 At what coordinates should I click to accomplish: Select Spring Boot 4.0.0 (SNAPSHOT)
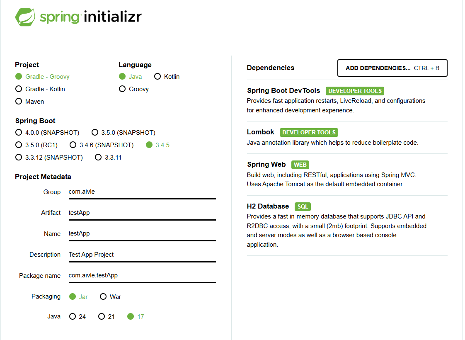point(47,132)
